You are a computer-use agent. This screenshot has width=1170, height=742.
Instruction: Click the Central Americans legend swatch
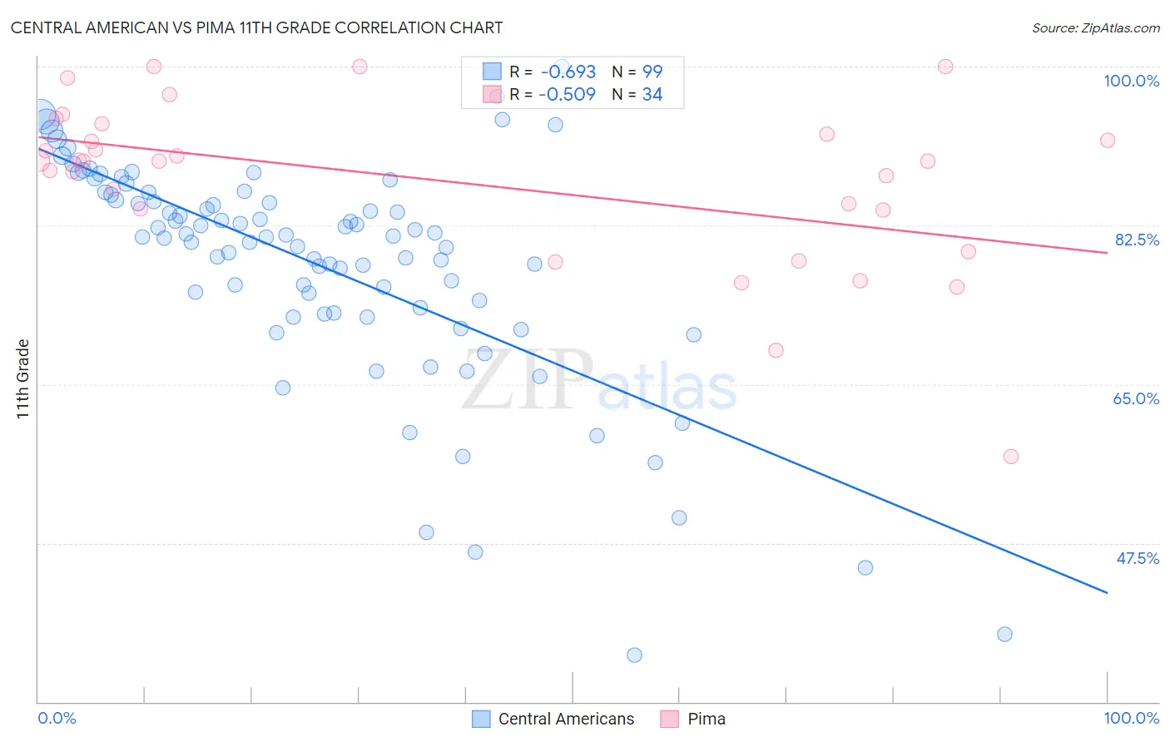(481, 719)
